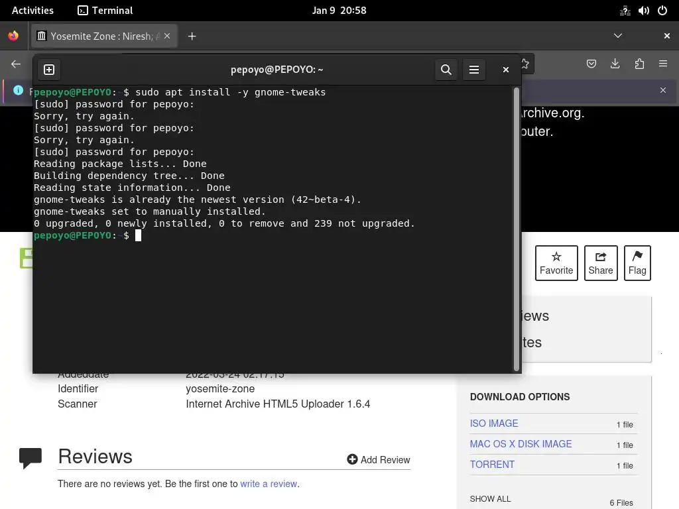Click the 'sudo apt install -y gnome-tweaks' command line
Image resolution: width=679 pixels, height=509 pixels.
point(230,92)
